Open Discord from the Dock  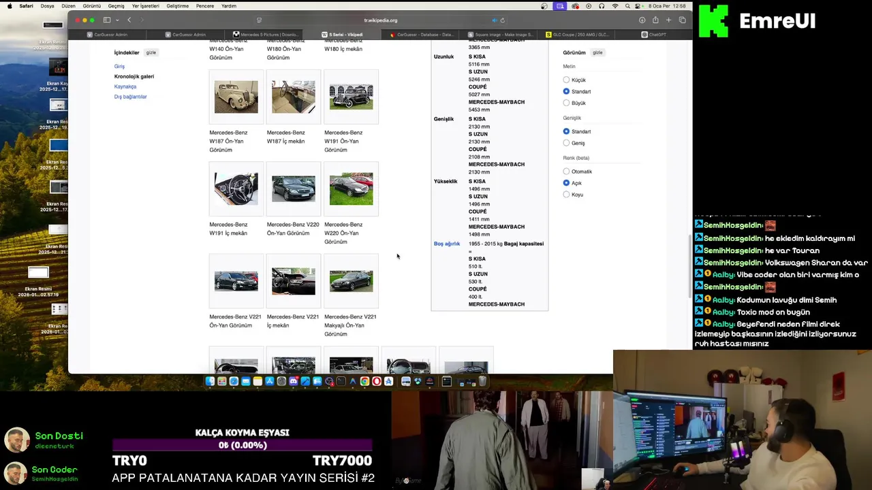[x=294, y=381]
